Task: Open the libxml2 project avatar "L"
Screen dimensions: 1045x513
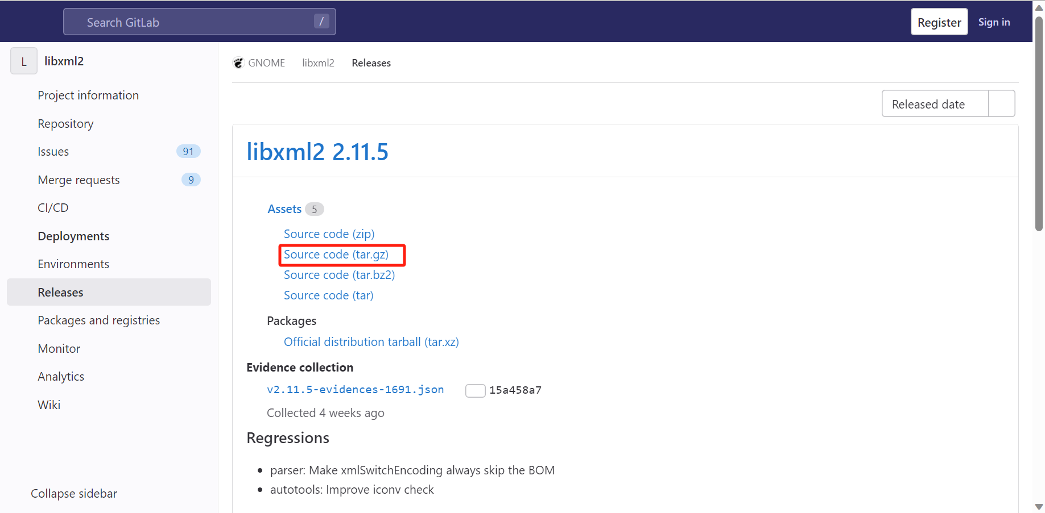Action: pos(23,61)
